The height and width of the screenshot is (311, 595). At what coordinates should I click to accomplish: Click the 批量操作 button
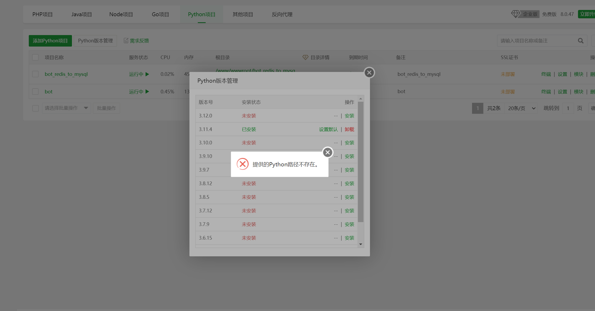[106, 108]
